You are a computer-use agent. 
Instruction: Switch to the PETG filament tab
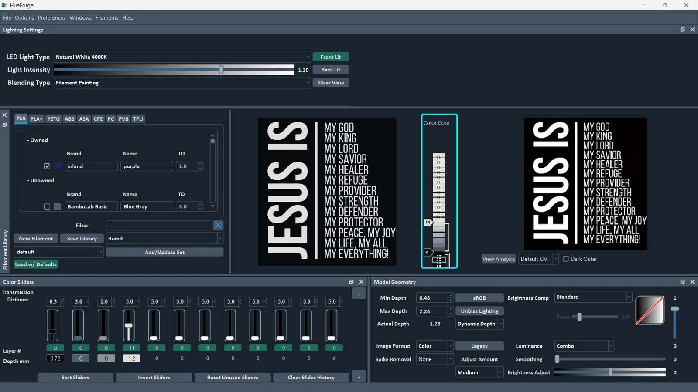tap(53, 119)
